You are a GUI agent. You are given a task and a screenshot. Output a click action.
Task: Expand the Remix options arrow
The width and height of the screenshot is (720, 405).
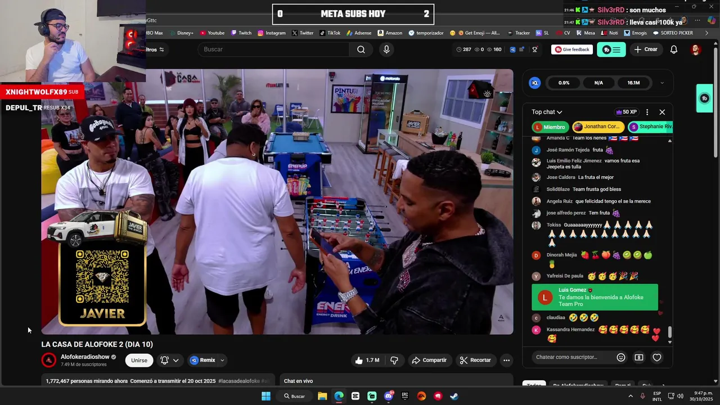click(x=222, y=360)
